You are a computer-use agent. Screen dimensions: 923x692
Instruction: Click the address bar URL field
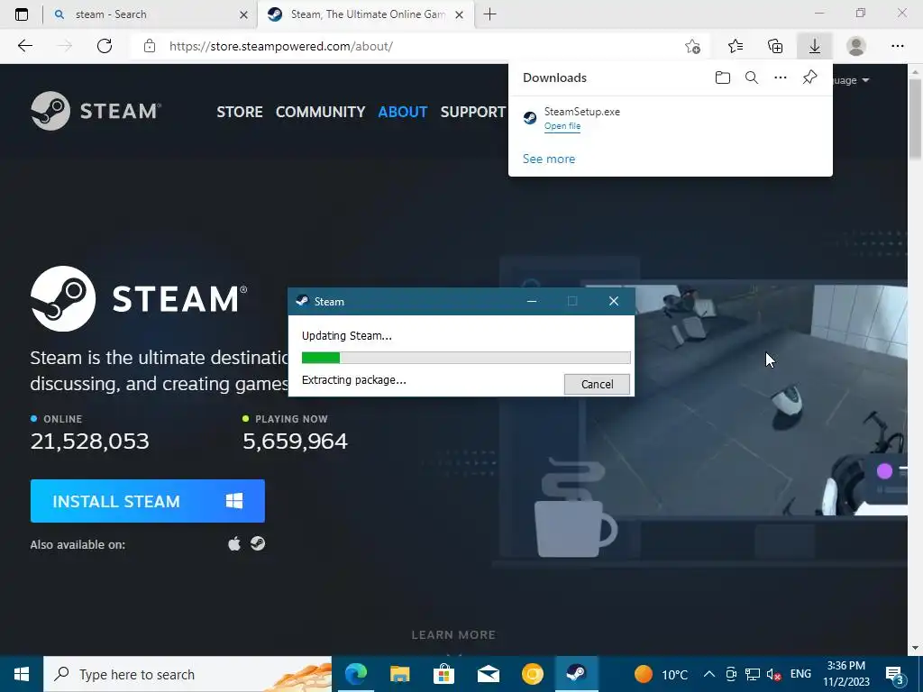(x=407, y=46)
